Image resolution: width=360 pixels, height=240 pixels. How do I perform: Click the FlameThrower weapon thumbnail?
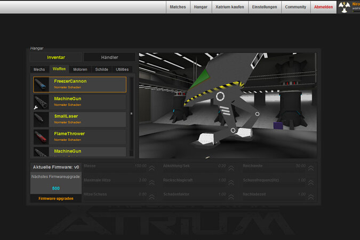41,137
